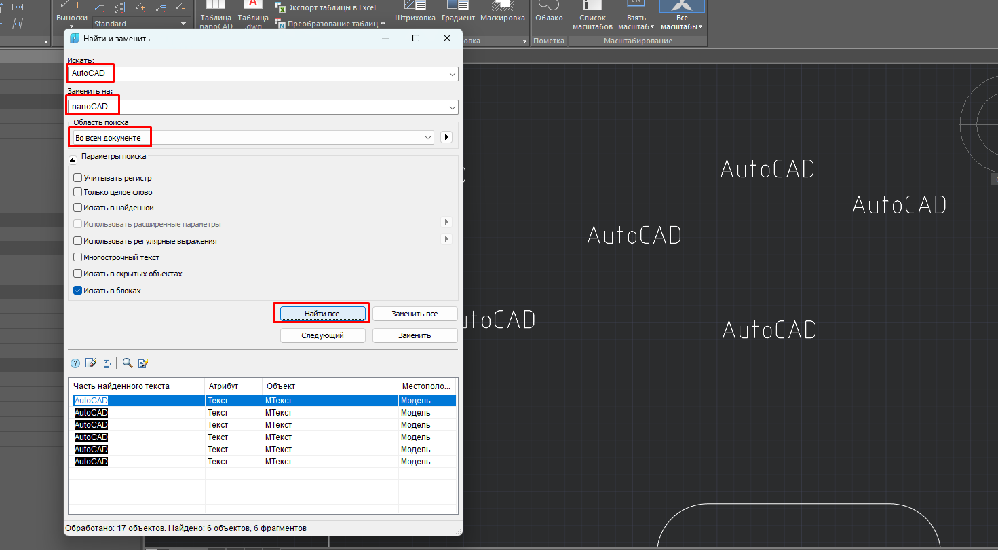Click the Объект column header
The width and height of the screenshot is (998, 550).
coord(330,386)
